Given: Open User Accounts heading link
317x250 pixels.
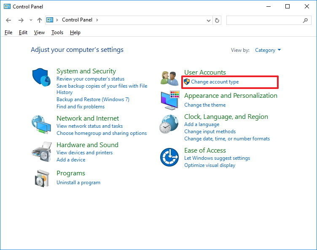Looking at the screenshot, I should [205, 72].
